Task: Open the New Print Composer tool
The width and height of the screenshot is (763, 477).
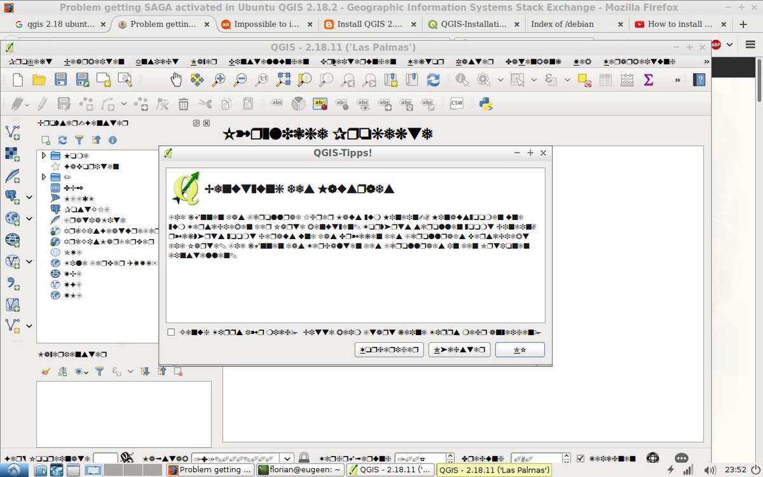Action: [x=104, y=79]
